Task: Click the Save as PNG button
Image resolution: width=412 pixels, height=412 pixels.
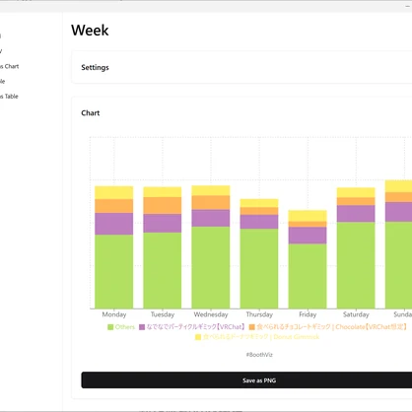Action: click(x=246, y=380)
